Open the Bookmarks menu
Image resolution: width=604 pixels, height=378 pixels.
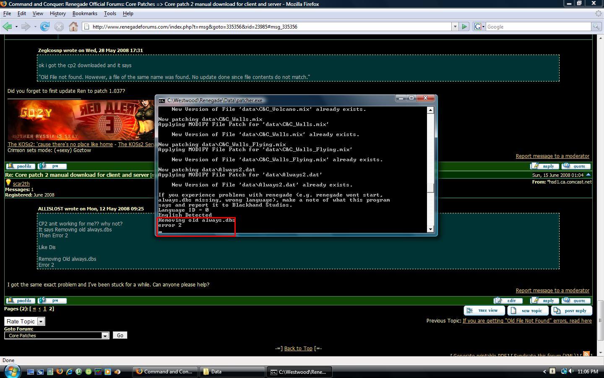(x=85, y=13)
